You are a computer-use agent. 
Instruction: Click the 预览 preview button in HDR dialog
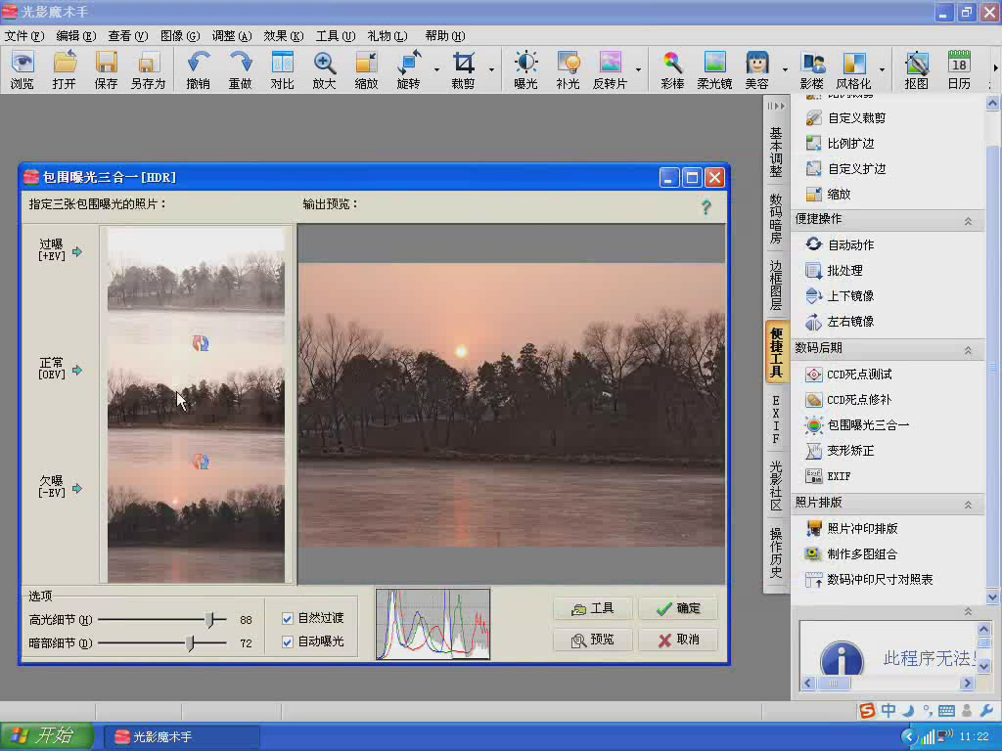tap(593, 640)
